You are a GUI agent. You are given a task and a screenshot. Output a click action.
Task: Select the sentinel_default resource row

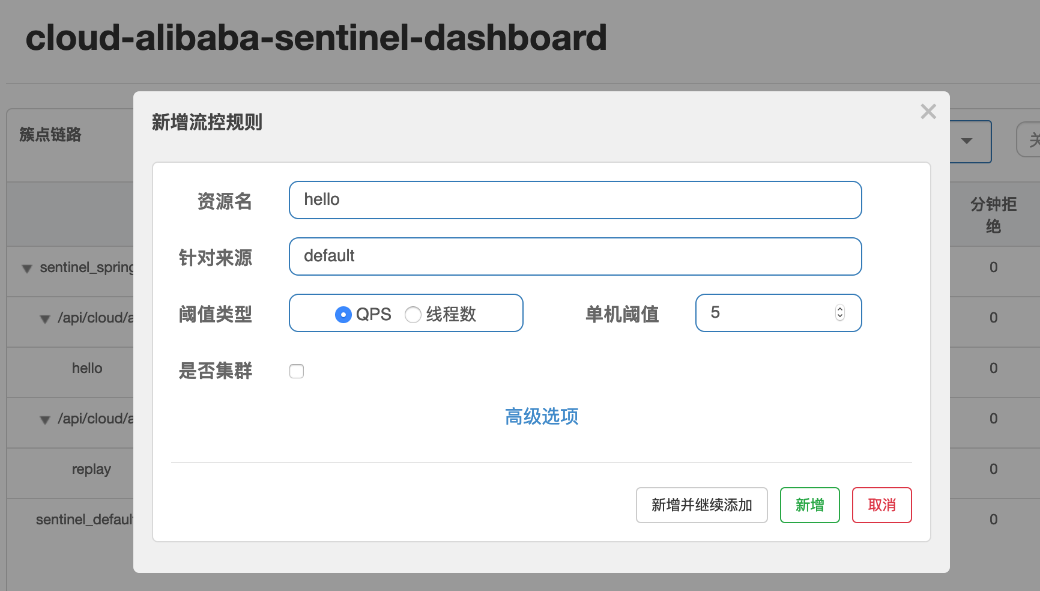[x=84, y=520]
